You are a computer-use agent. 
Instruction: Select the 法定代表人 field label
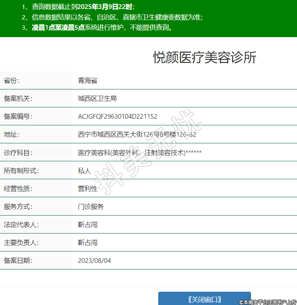tap(21, 225)
